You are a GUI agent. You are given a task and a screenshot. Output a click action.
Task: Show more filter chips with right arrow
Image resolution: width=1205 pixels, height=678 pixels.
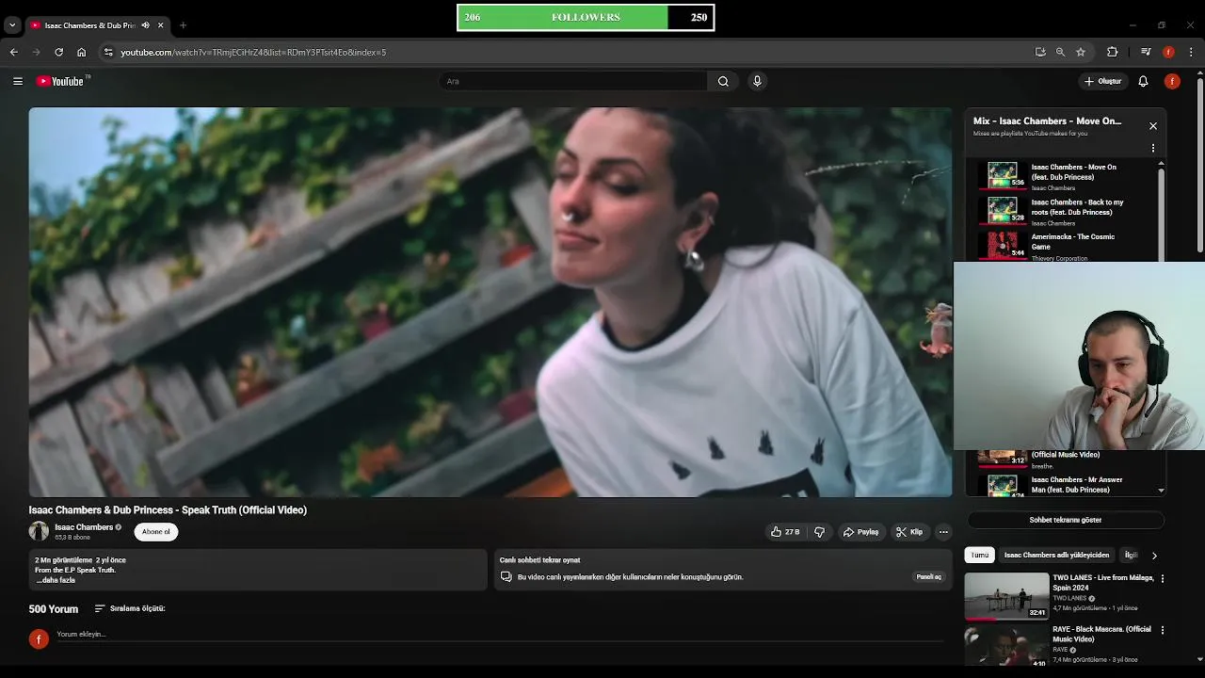pos(1154,556)
